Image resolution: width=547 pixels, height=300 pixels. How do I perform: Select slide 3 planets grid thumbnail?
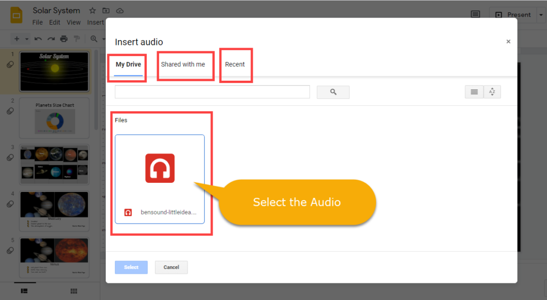[x=54, y=165]
